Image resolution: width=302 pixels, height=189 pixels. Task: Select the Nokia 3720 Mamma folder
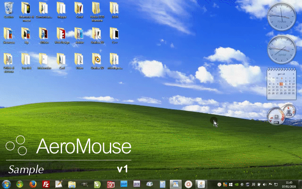97,12
